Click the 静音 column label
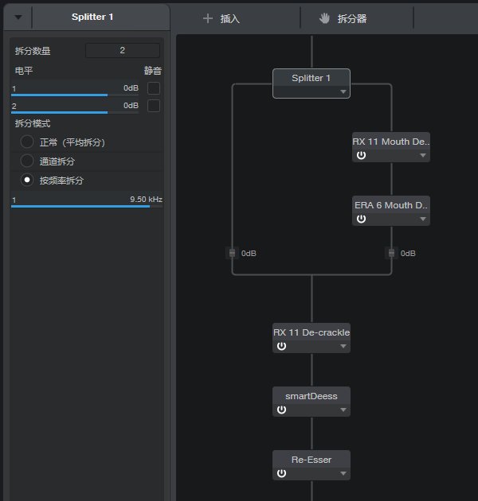Screen dimensions: 478x501 (153, 71)
